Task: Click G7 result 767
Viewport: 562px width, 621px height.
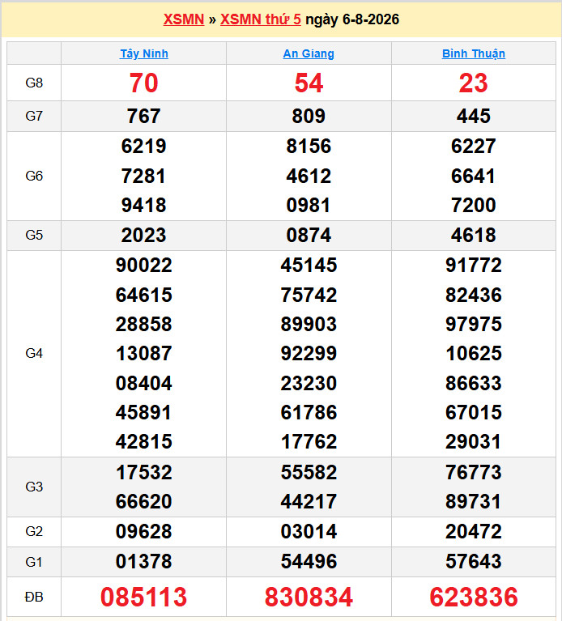Action: [144, 116]
